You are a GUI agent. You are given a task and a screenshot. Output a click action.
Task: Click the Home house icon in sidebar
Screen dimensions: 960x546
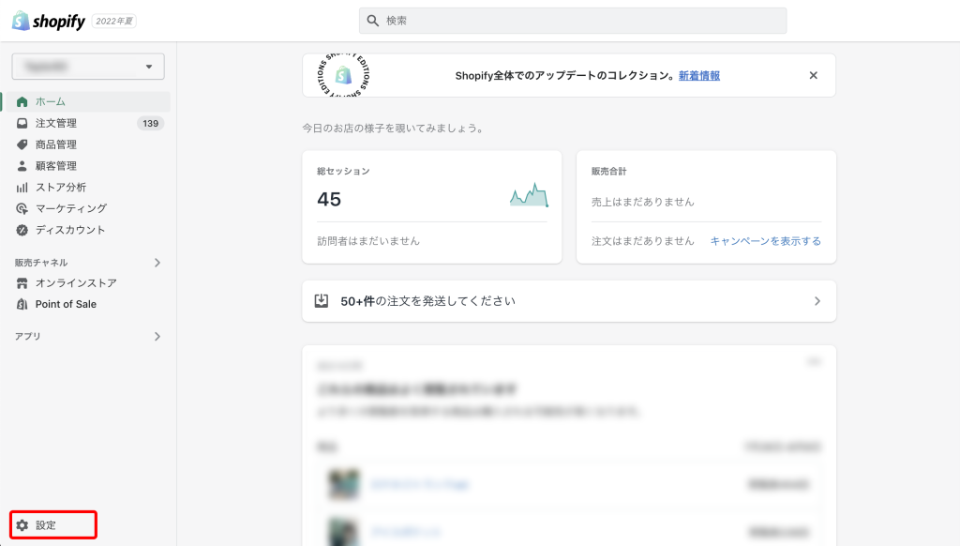[x=22, y=101]
